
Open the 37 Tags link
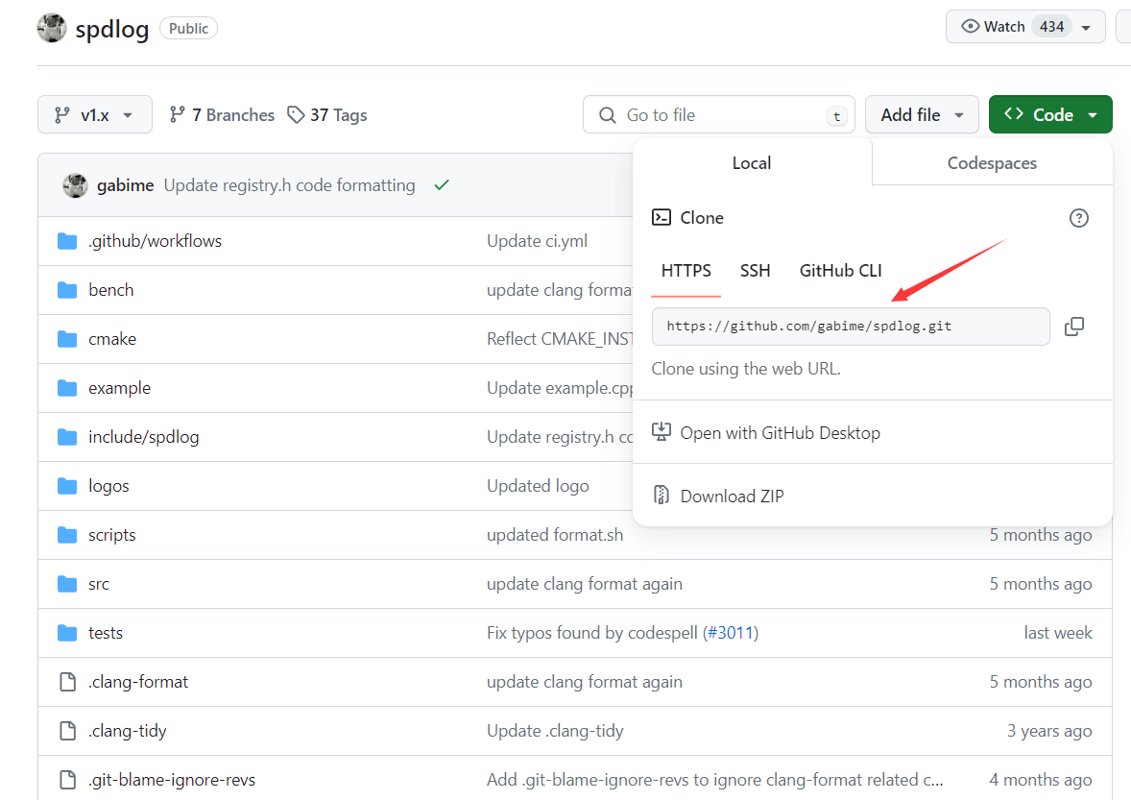(326, 114)
